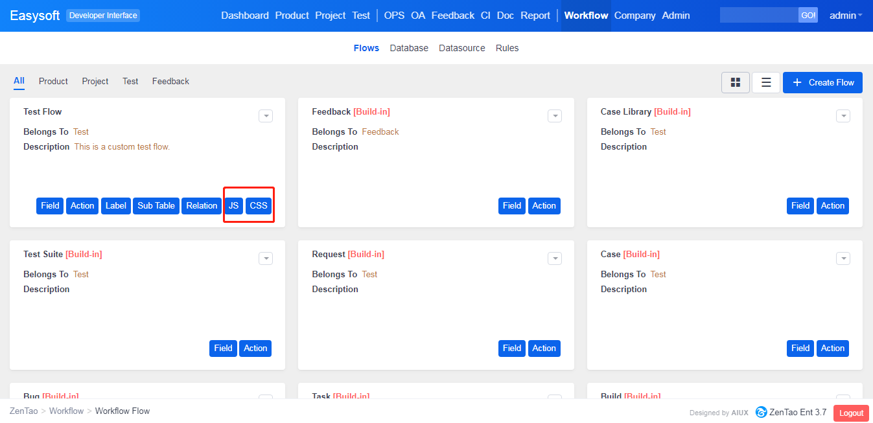Filter flows by Feedback category
The height and width of the screenshot is (423, 873).
click(170, 81)
